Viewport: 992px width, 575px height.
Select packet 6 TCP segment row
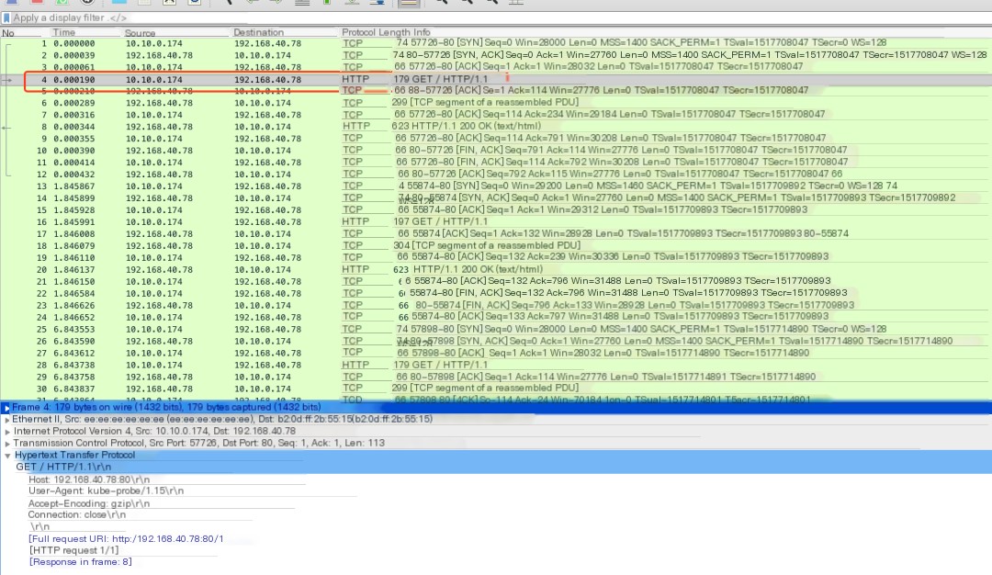[x=496, y=103]
